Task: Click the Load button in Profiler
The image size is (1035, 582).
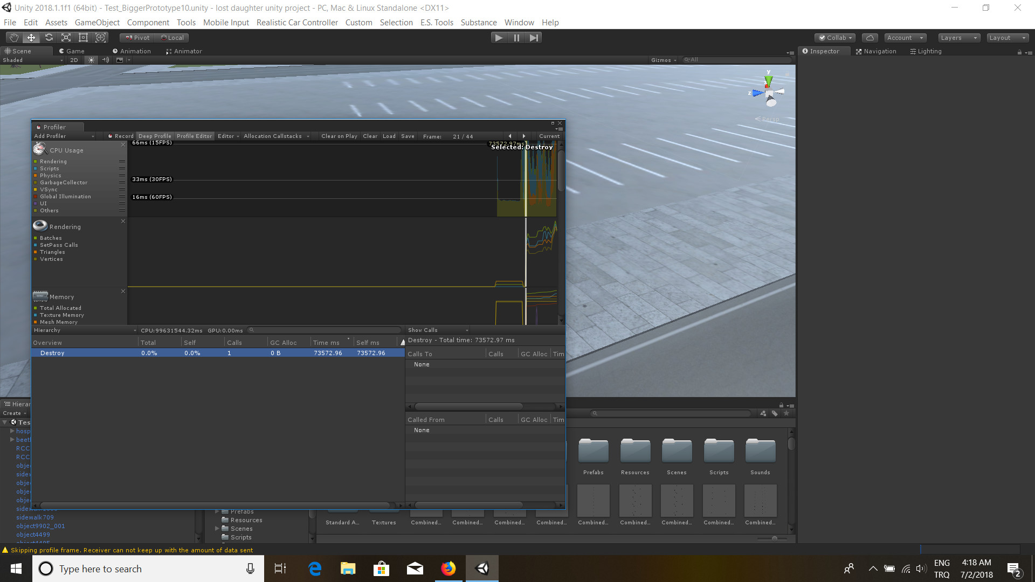Action: point(389,136)
